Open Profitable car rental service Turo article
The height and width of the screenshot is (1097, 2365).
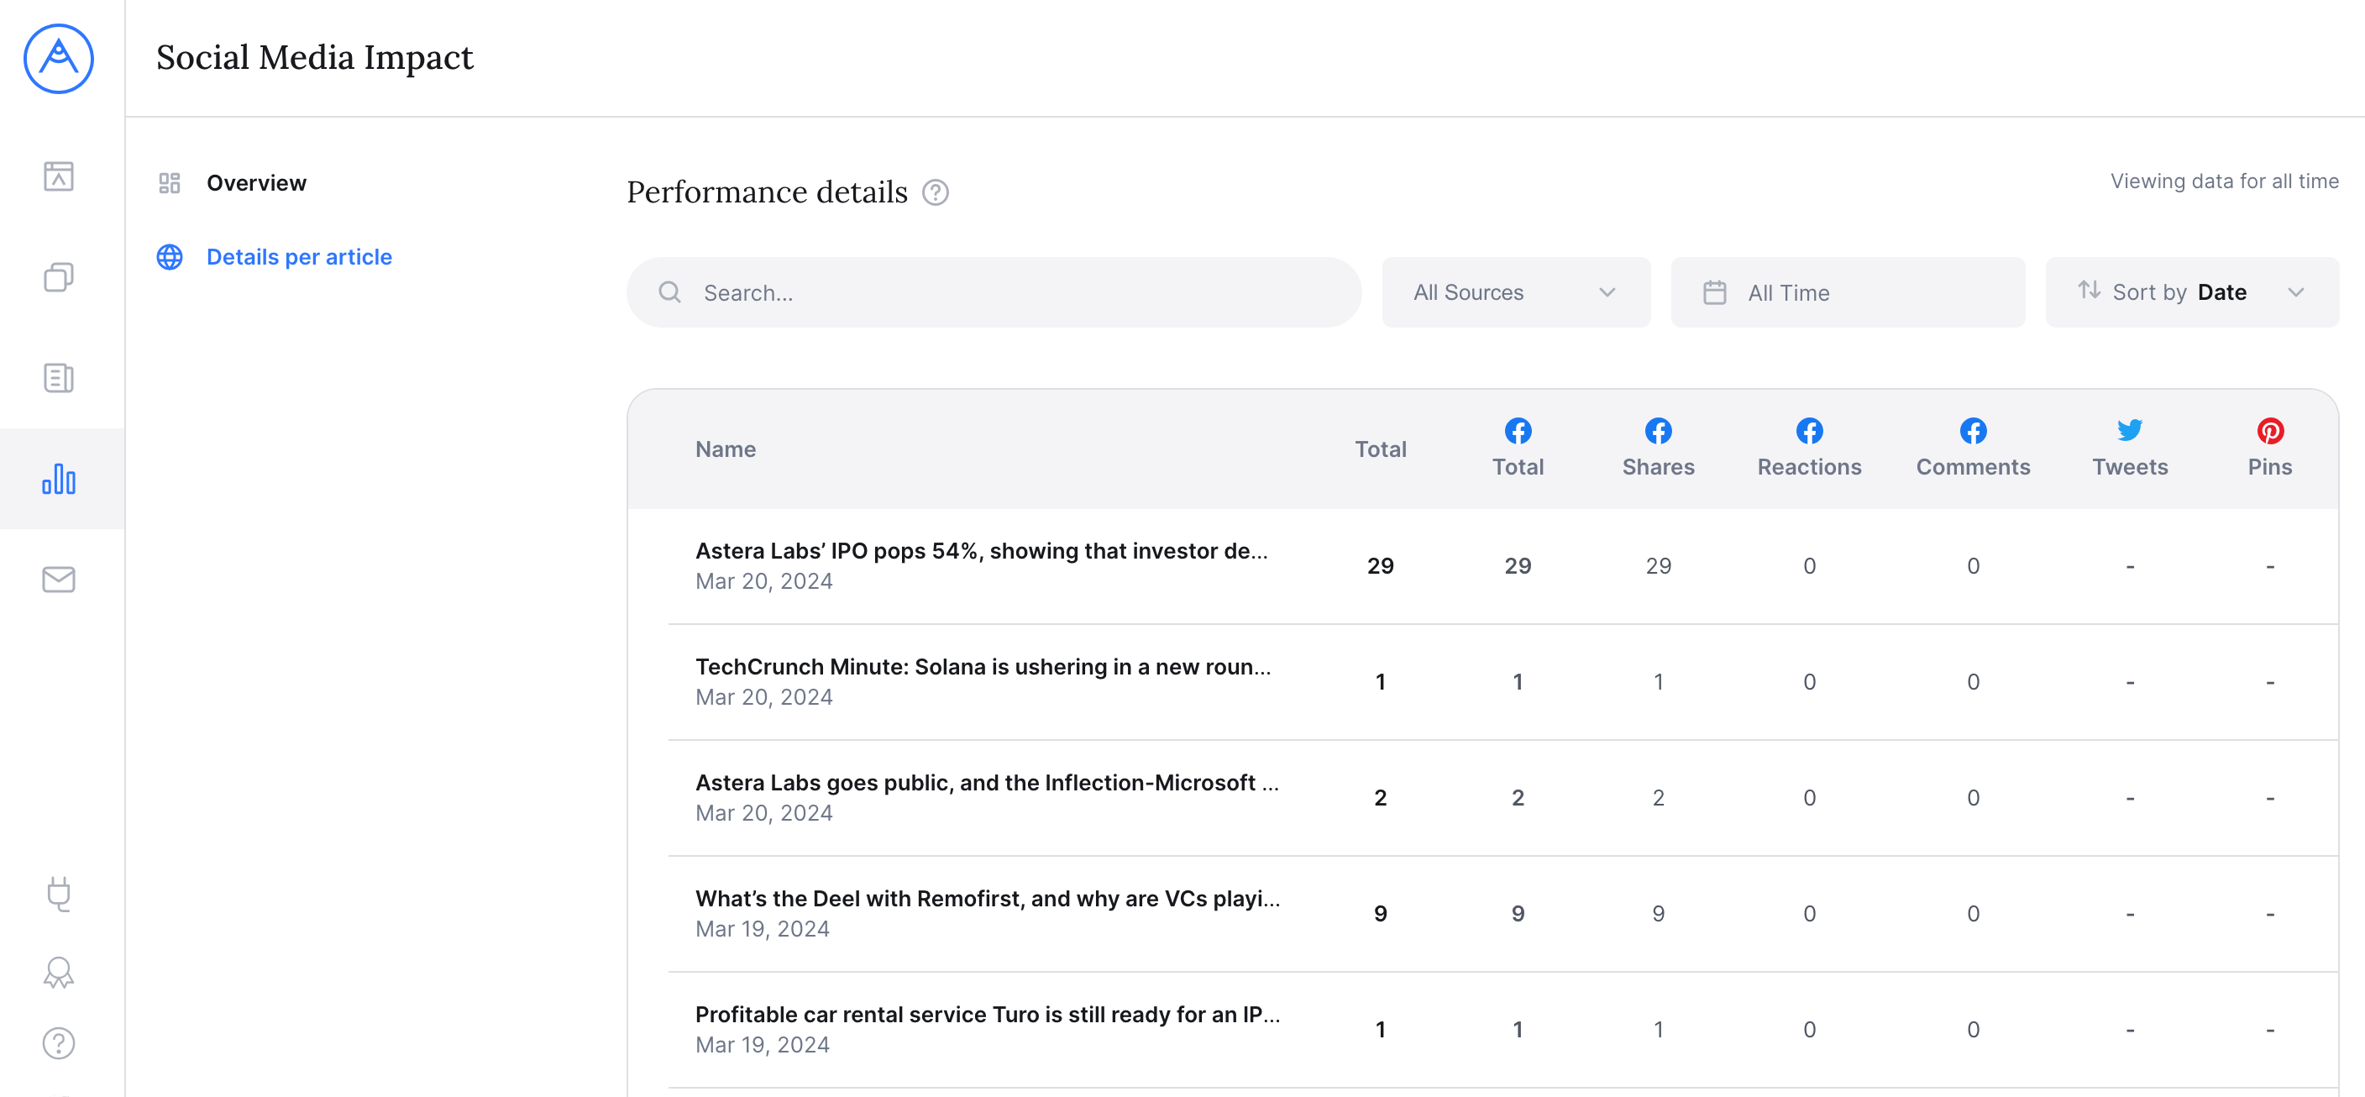coord(988,1014)
